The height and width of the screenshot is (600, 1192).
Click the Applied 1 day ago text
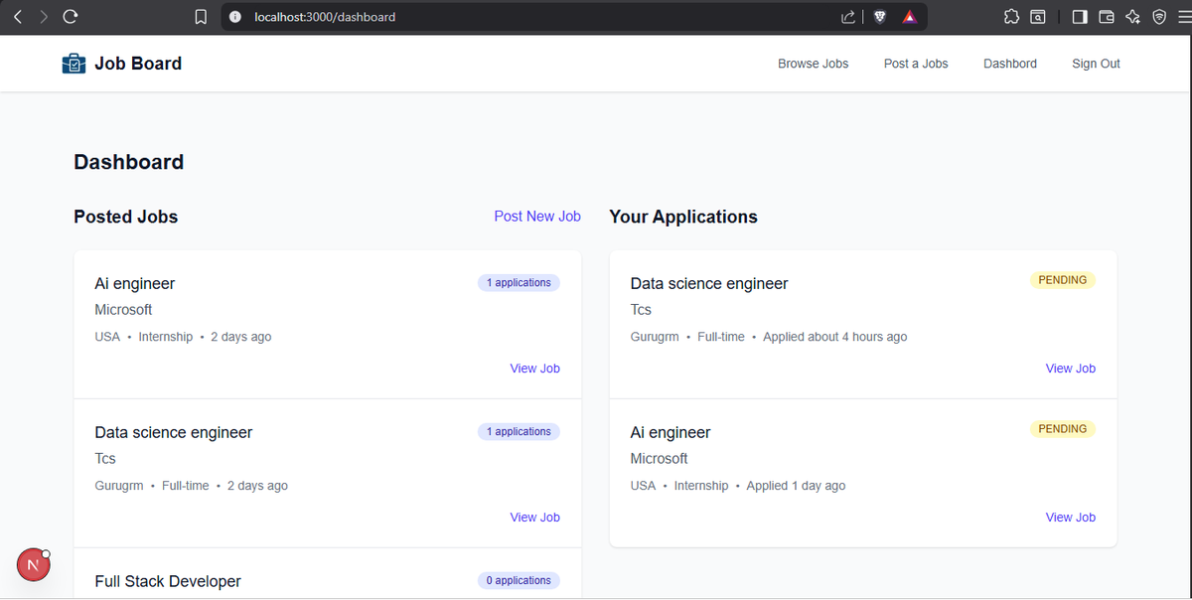pyautogui.click(x=796, y=486)
